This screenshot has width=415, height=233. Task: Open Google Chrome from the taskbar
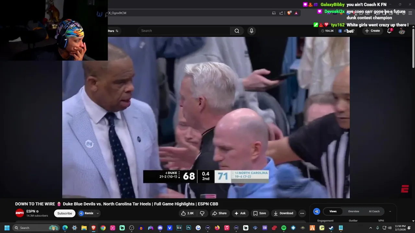(x=103, y=228)
